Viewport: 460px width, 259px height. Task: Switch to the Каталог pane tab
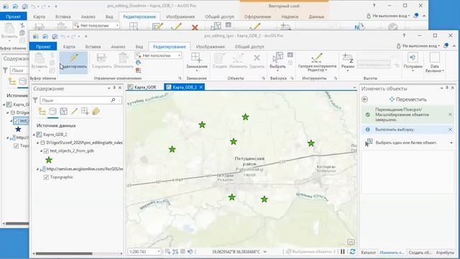click(368, 253)
